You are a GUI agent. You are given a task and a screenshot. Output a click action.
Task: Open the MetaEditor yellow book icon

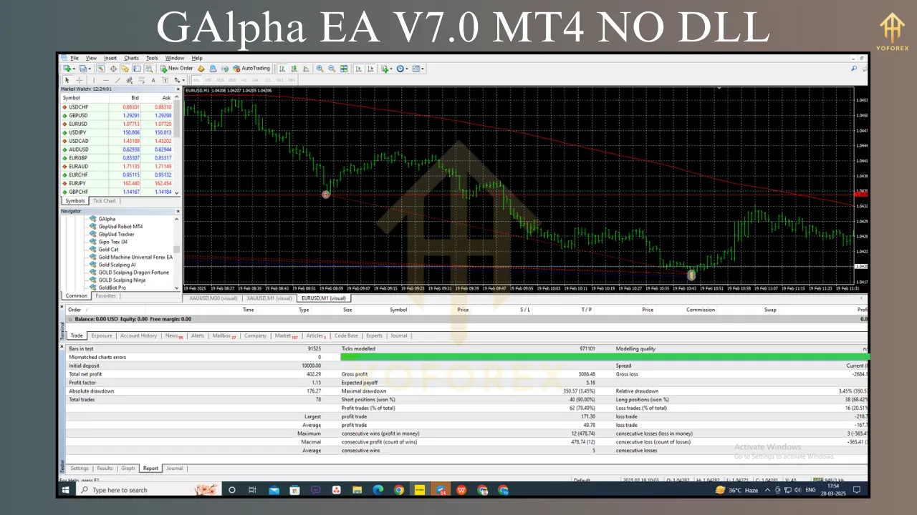[x=201, y=69]
